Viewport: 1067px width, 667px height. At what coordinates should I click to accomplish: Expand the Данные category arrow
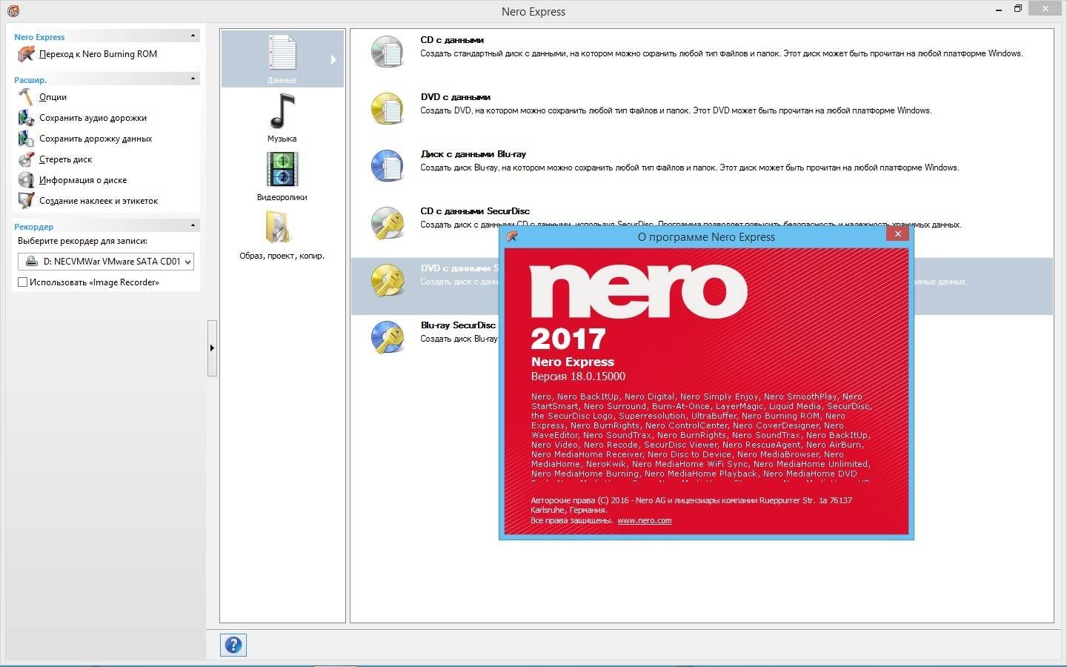(x=333, y=59)
